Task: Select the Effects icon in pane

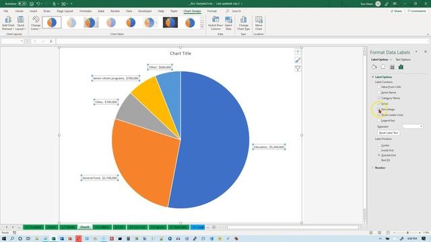Action: tap(383, 67)
